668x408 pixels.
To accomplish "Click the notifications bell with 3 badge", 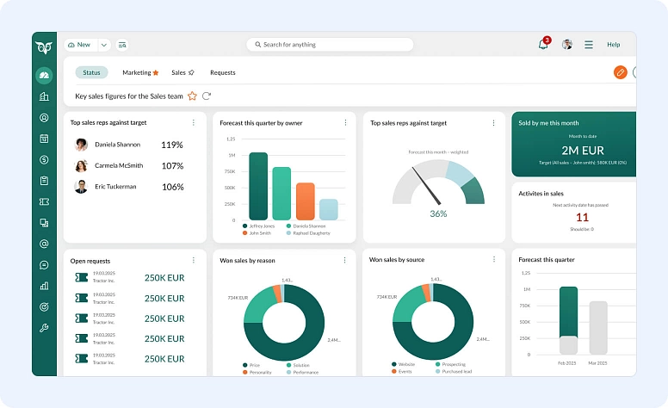I will point(543,45).
